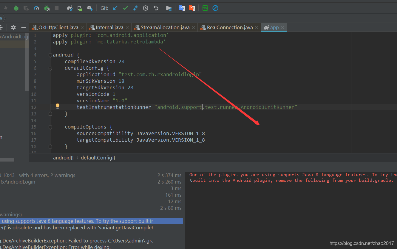Viewport: 397px width, 249px height.
Task: Click fold marker at line 18 closing brace
Action: pyautogui.click(x=50, y=146)
